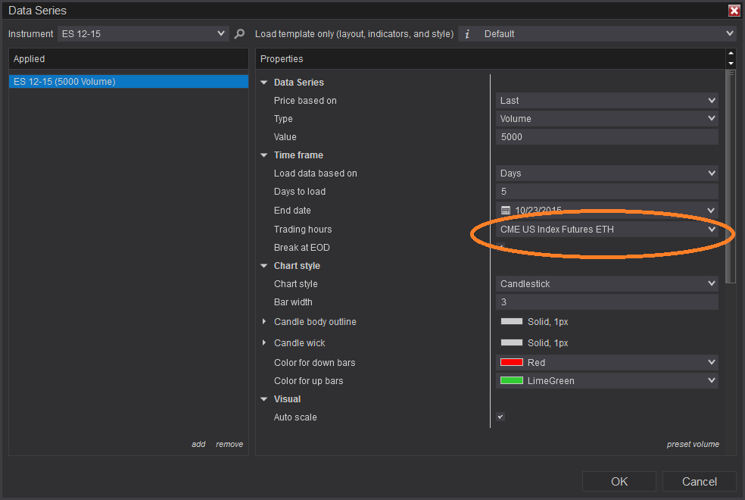Screen dimensions: 745x500
Task: Toggle the Auto scale checkbox
Action: pyautogui.click(x=500, y=417)
